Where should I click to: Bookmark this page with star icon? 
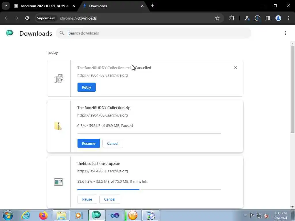tap(217, 18)
